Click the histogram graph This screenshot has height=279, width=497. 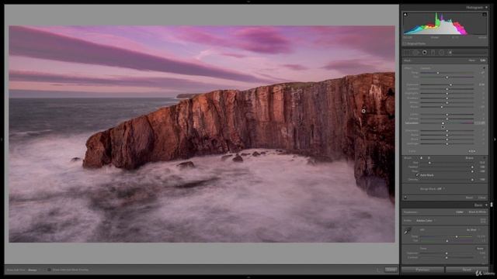click(x=445, y=23)
